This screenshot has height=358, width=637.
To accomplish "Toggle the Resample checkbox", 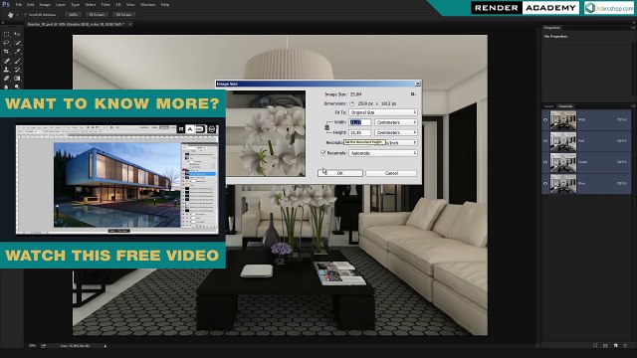I will pos(323,153).
